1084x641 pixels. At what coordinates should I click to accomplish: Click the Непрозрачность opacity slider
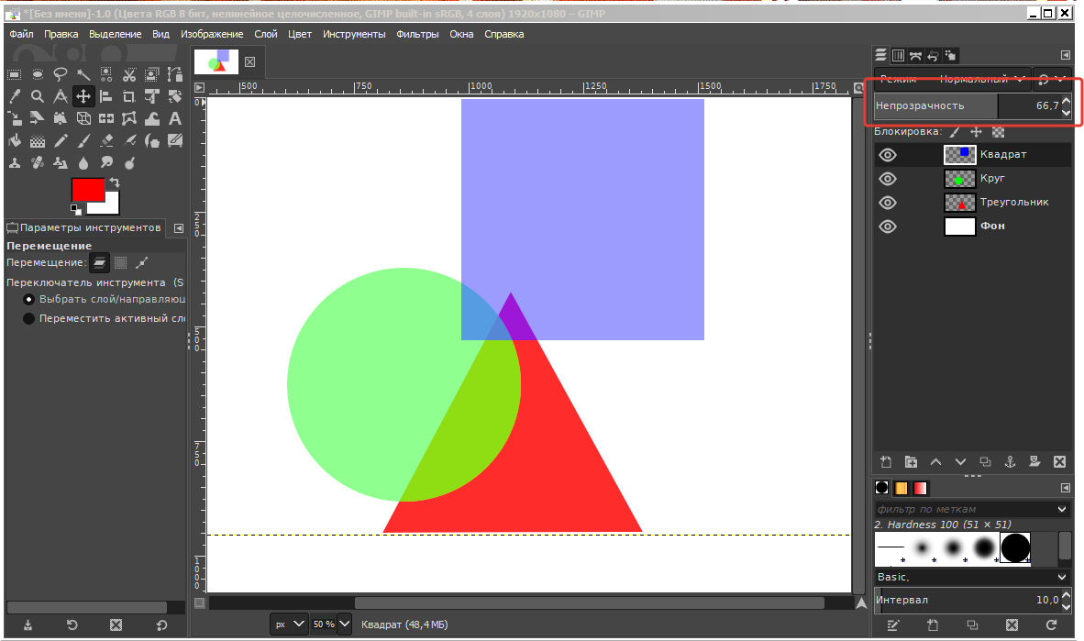pos(935,106)
